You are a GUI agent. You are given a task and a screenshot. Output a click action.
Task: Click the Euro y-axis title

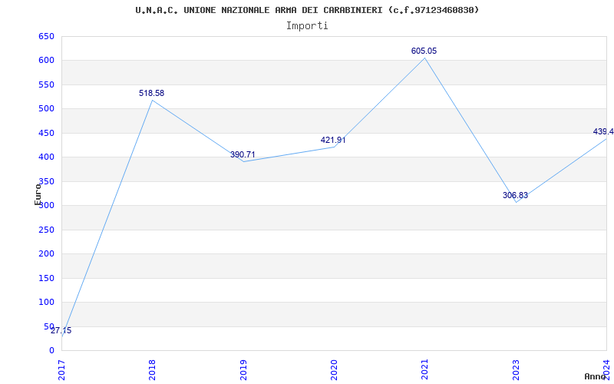coord(38,194)
